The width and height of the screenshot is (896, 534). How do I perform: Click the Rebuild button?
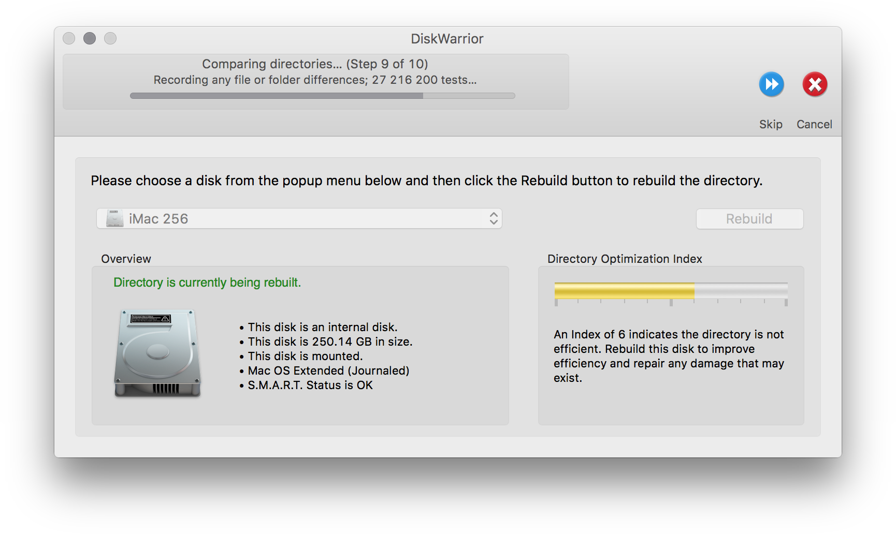click(749, 219)
